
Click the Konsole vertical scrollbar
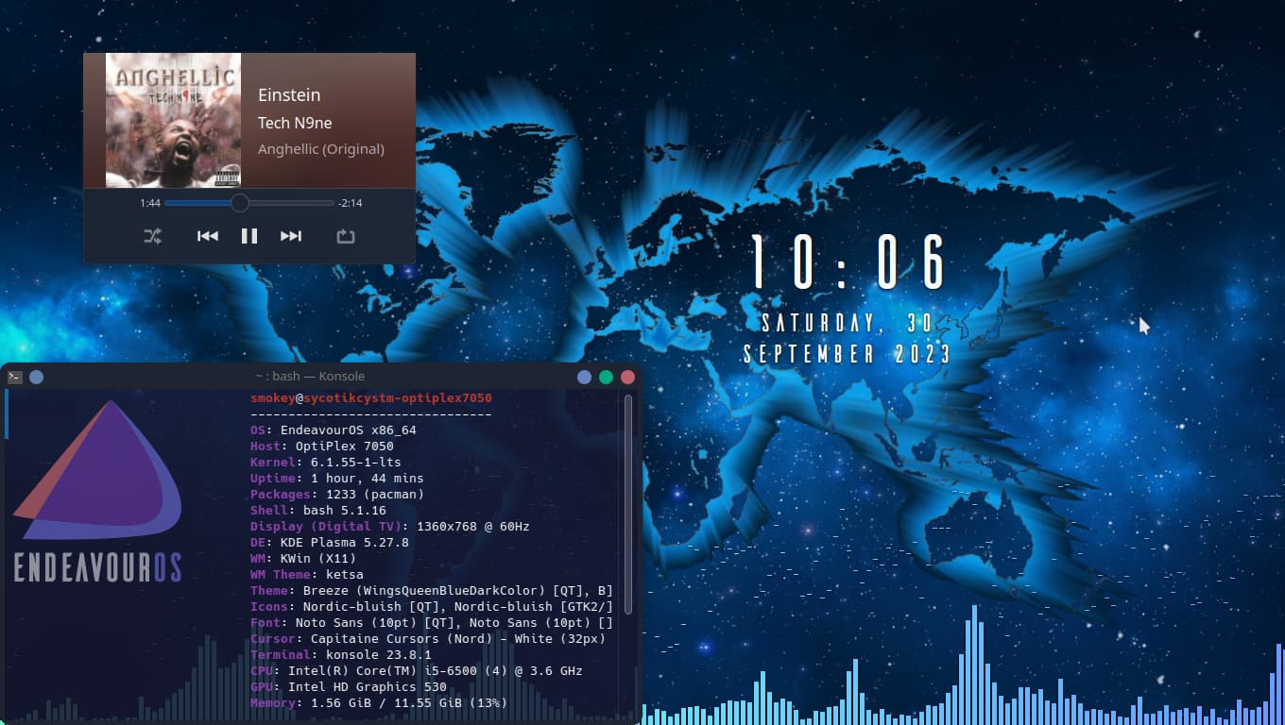(x=628, y=548)
